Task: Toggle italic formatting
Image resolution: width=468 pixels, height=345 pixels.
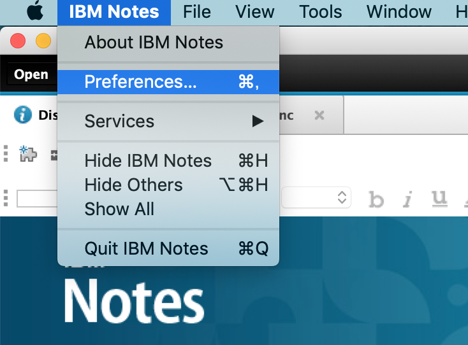Action: 407,199
